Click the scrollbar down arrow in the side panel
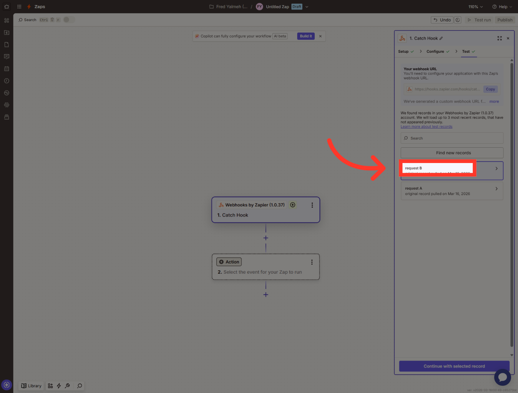The height and width of the screenshot is (393, 518). tap(511, 355)
